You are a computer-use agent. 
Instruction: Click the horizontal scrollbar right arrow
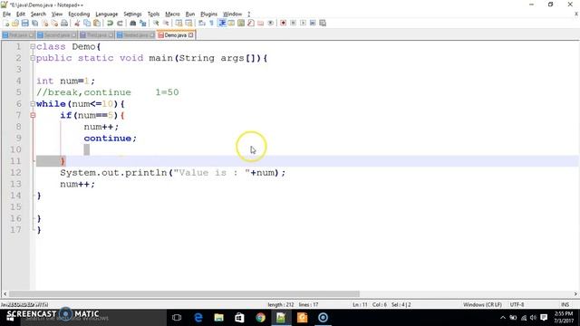click(x=575, y=293)
